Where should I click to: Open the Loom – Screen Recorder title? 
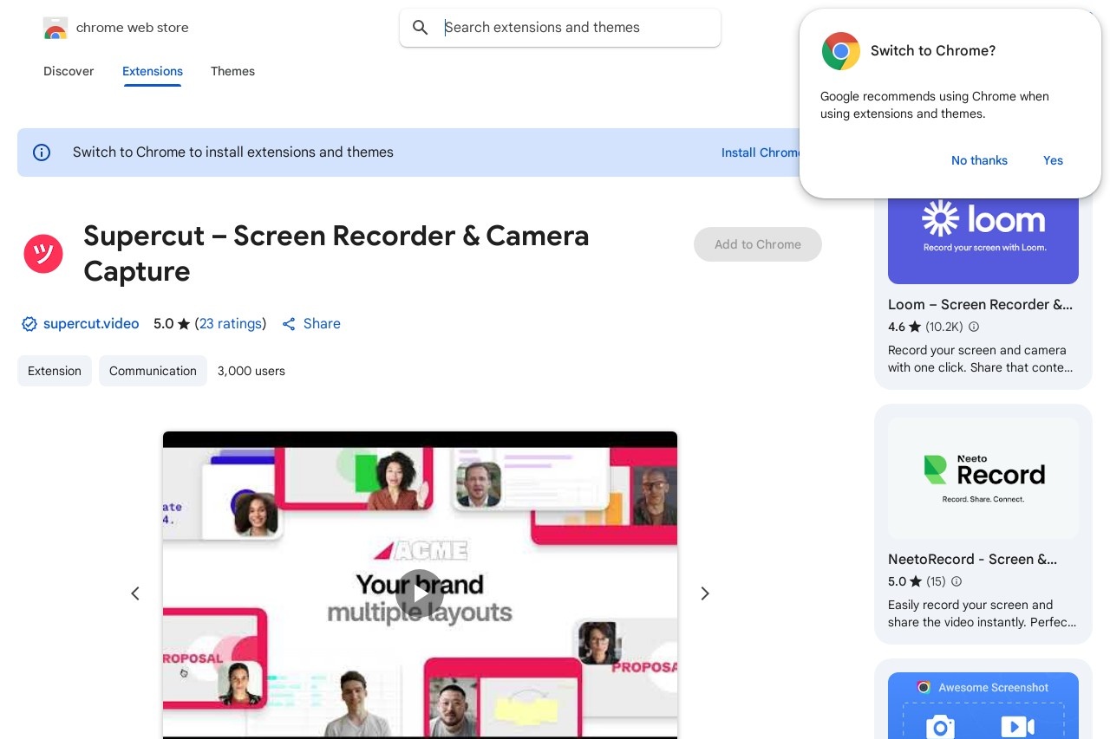980,305
